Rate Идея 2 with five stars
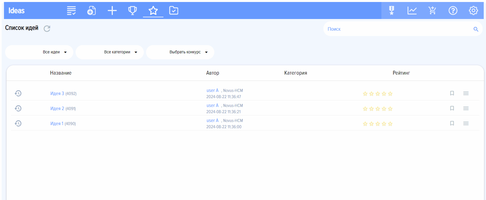The width and height of the screenshot is (486, 200). (390, 109)
